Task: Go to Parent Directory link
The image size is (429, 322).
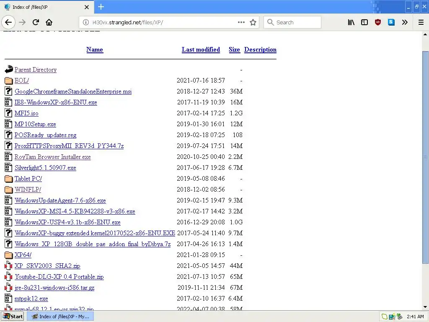Action: (x=36, y=70)
